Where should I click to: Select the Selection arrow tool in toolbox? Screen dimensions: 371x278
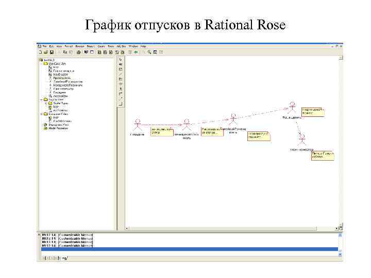click(121, 60)
